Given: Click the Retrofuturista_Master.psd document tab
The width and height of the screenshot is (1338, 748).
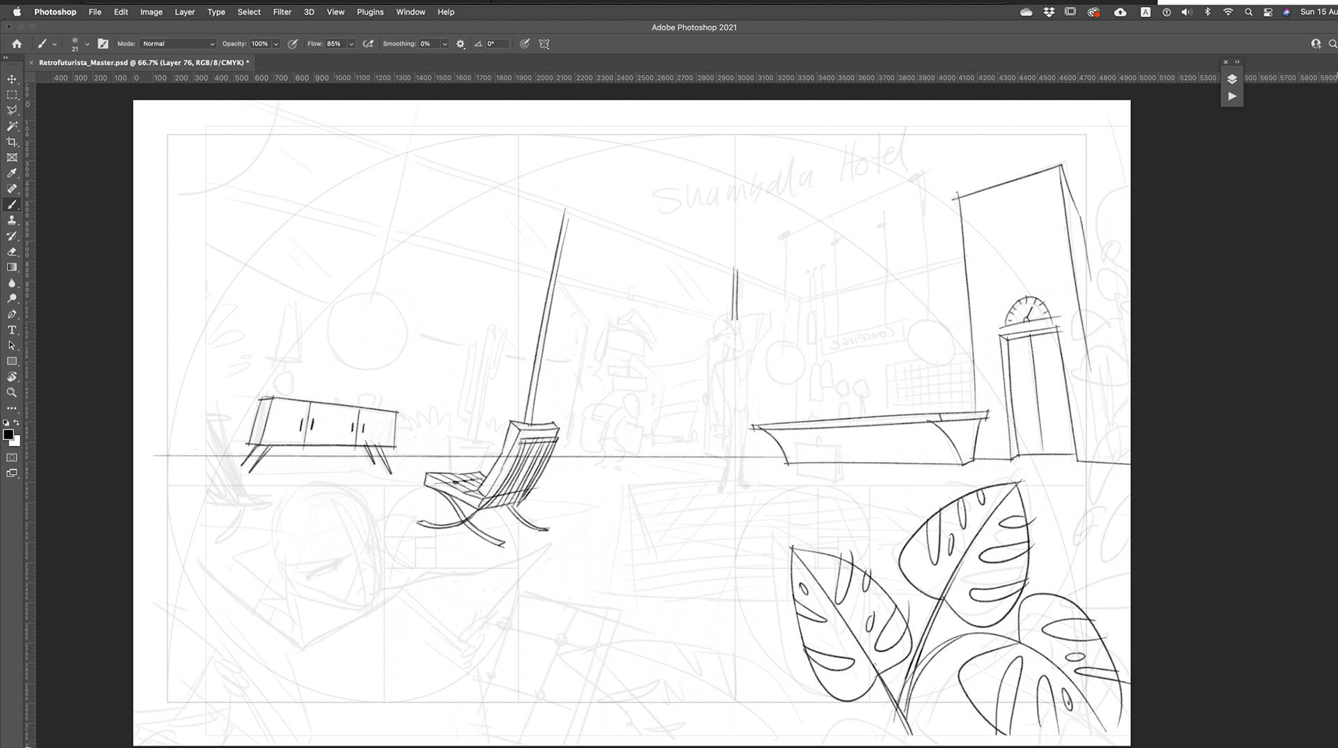Looking at the screenshot, I should (139, 62).
